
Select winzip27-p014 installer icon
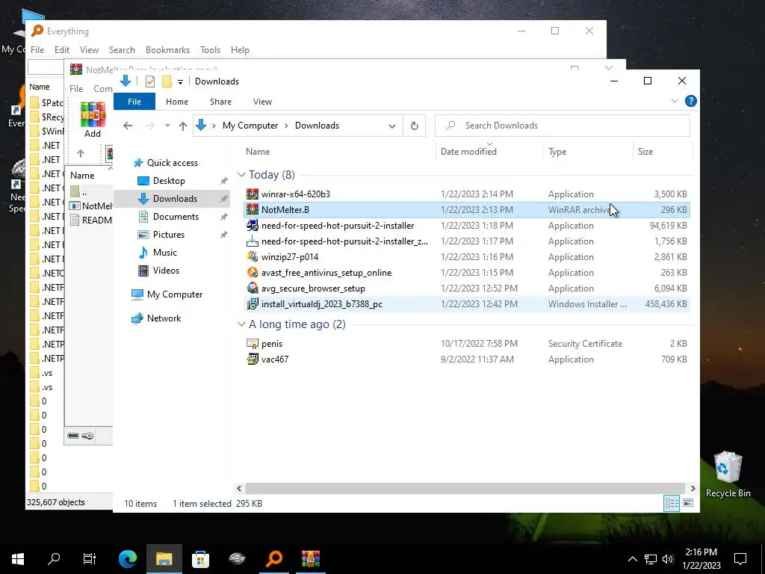pos(253,257)
